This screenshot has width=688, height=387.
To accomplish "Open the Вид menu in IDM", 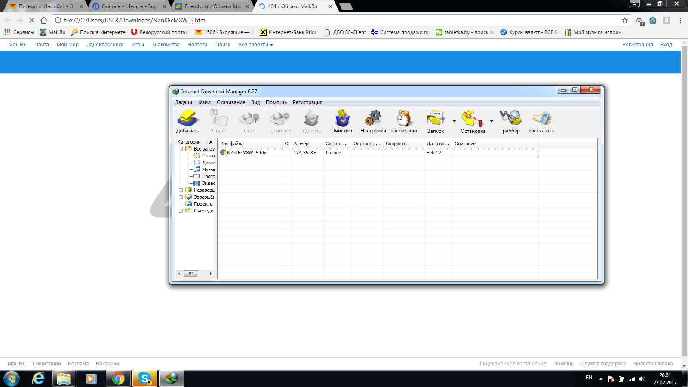I will [x=255, y=102].
